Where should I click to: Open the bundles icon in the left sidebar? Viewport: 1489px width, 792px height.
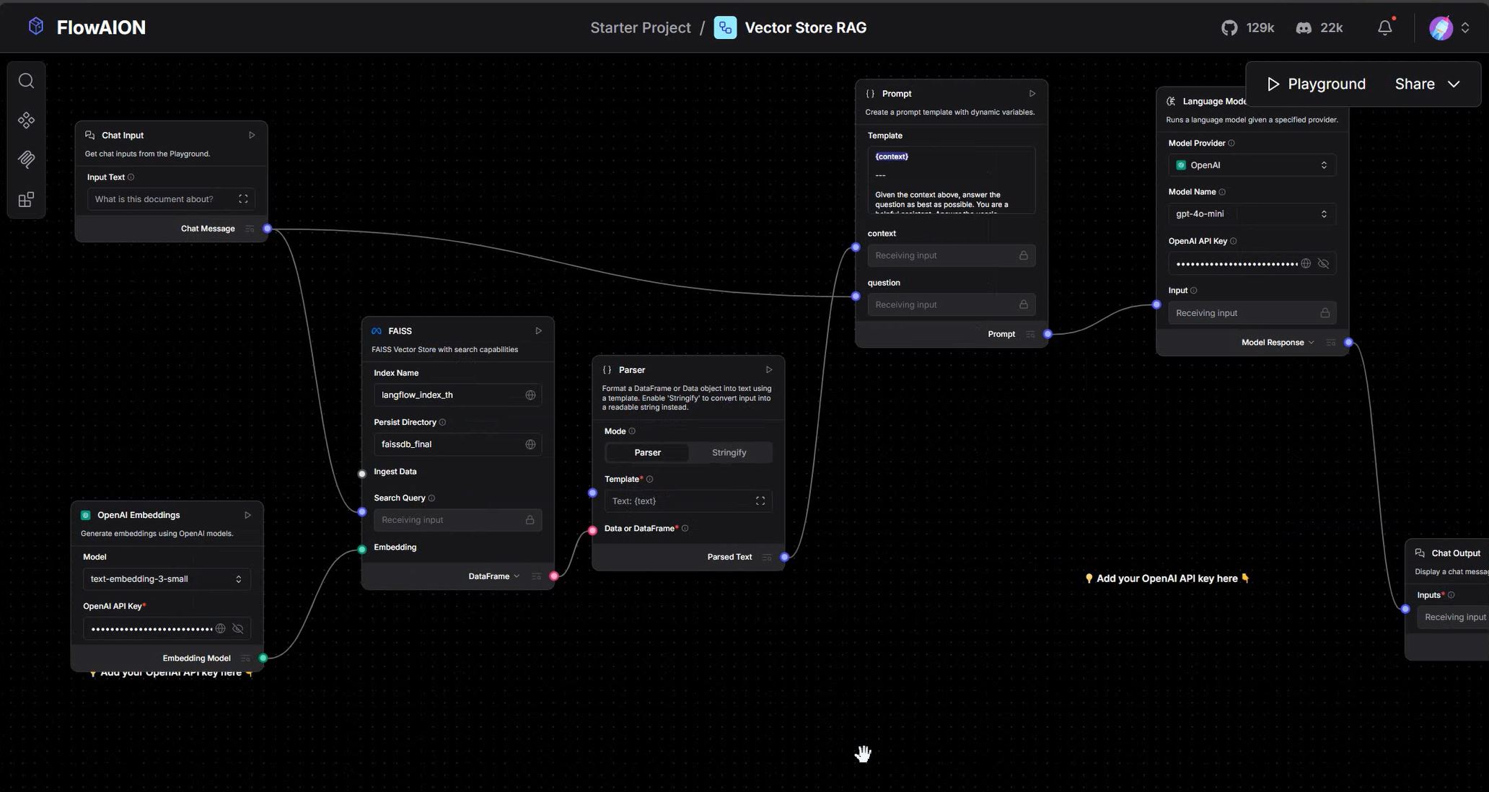coord(27,199)
